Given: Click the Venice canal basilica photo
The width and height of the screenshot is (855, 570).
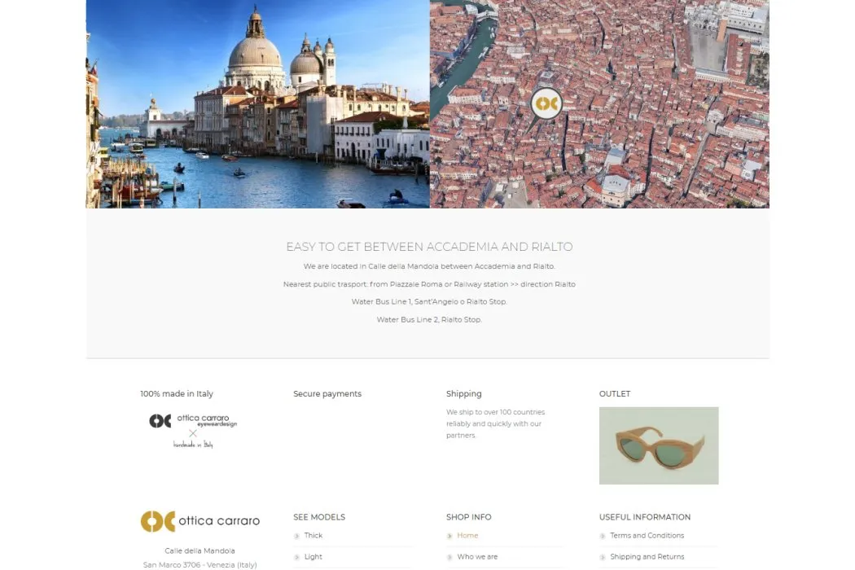Looking at the screenshot, I should pos(258,103).
